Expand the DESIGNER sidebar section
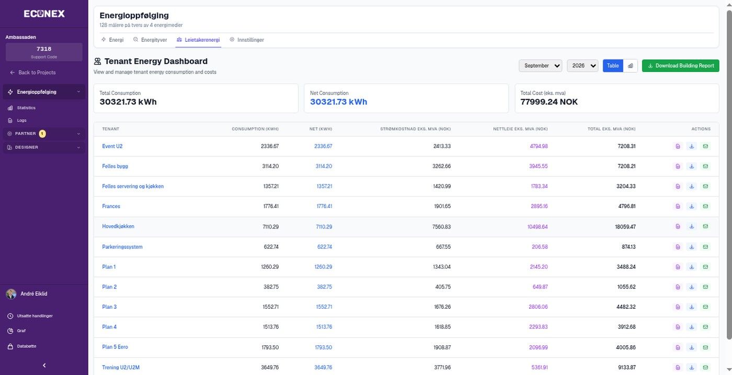732x375 pixels. [44, 148]
